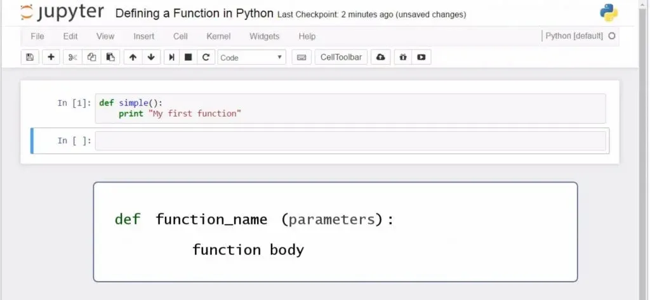Image resolution: width=650 pixels, height=300 pixels.
Task: Open the command palette keyboard icon
Action: click(x=302, y=57)
